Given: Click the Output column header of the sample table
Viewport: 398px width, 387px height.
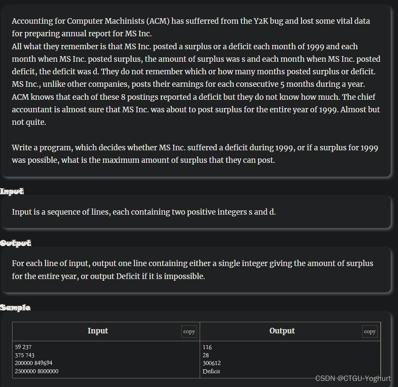Looking at the screenshot, I should point(282,331).
